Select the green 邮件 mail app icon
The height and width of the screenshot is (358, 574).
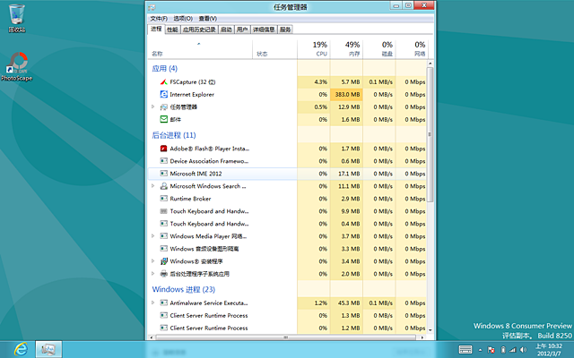point(163,119)
